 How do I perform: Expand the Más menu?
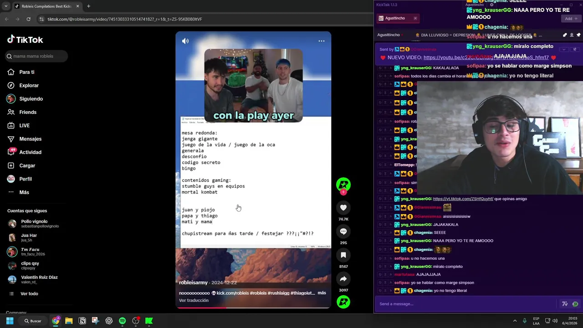tap(18, 192)
